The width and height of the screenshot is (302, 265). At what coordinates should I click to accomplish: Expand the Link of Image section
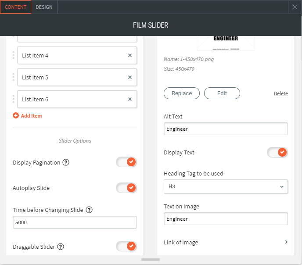(x=286, y=242)
